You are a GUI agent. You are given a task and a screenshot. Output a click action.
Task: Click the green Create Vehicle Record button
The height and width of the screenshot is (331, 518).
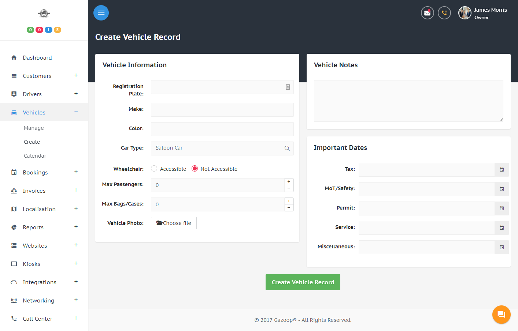(x=303, y=282)
